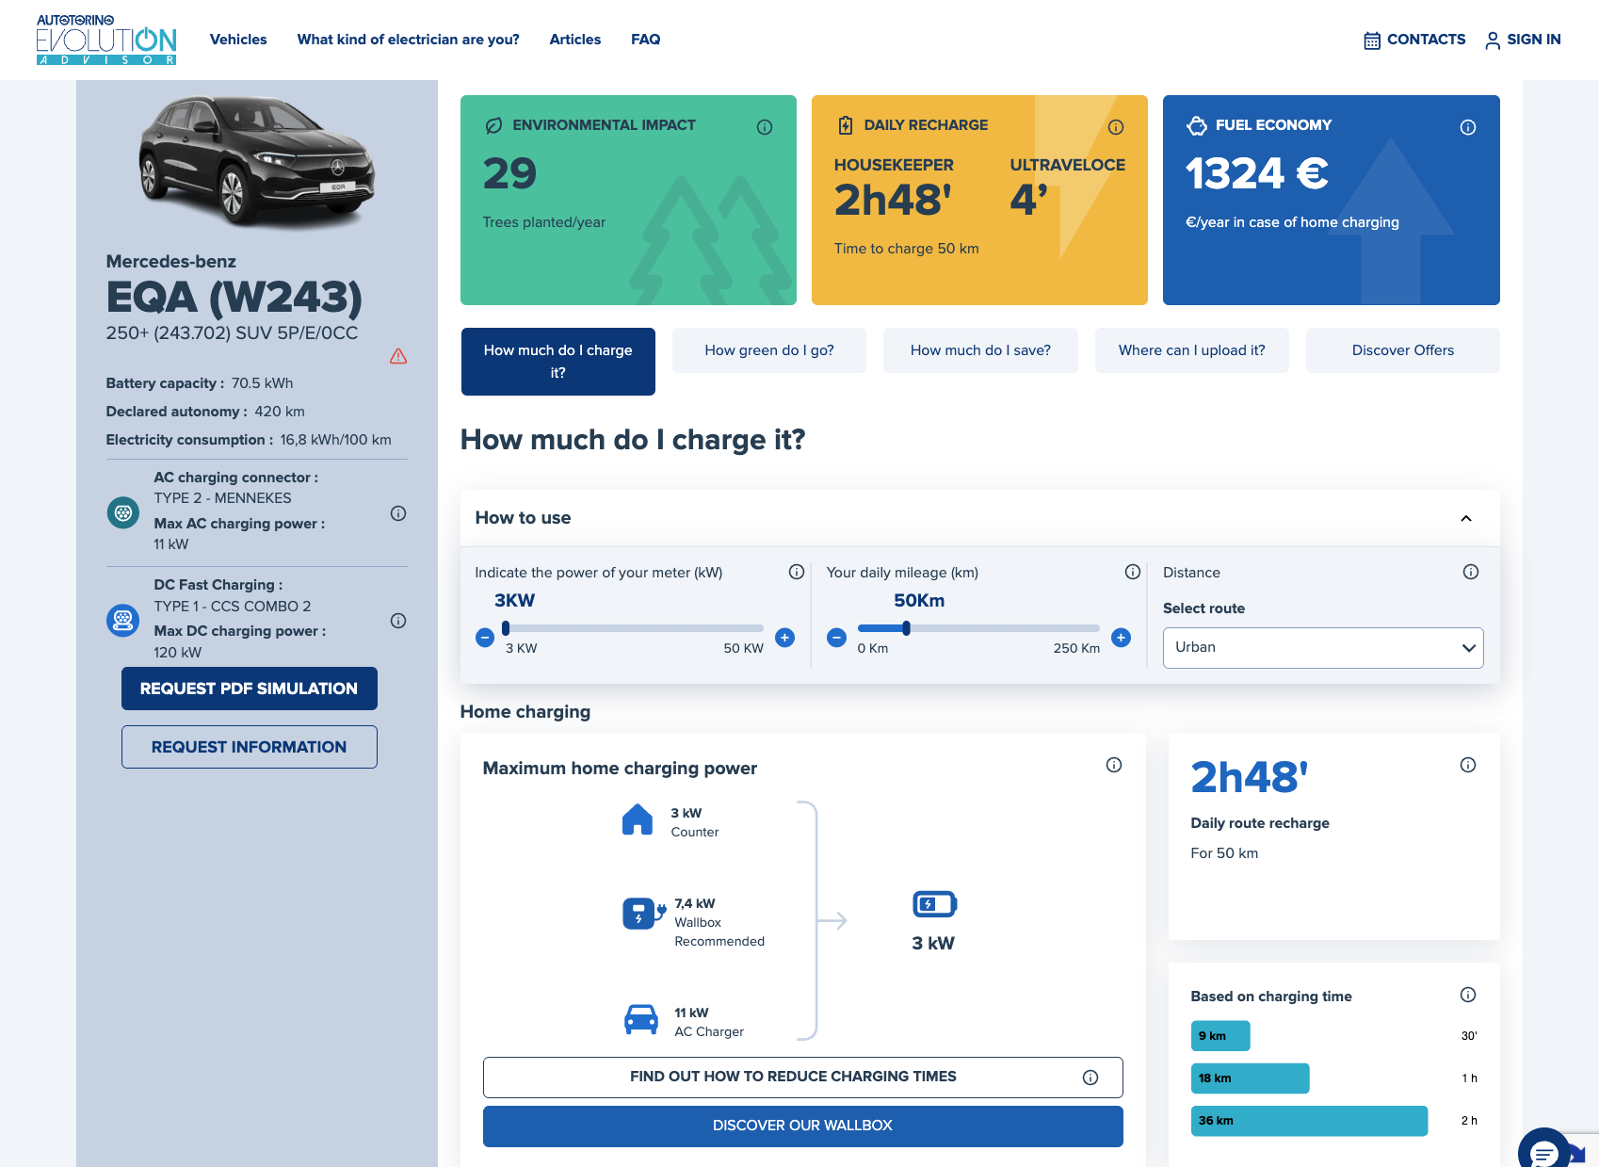This screenshot has height=1167, width=1599.
Task: Select the How much do I charge it? tab
Action: 558,362
